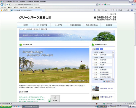
Task: Open the セーフティ command bar menu
Action: coord(120,10)
